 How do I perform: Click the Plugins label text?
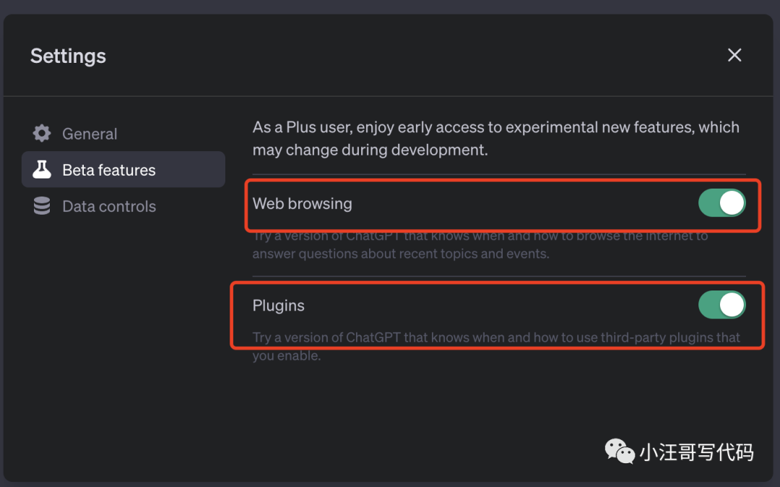coord(279,306)
